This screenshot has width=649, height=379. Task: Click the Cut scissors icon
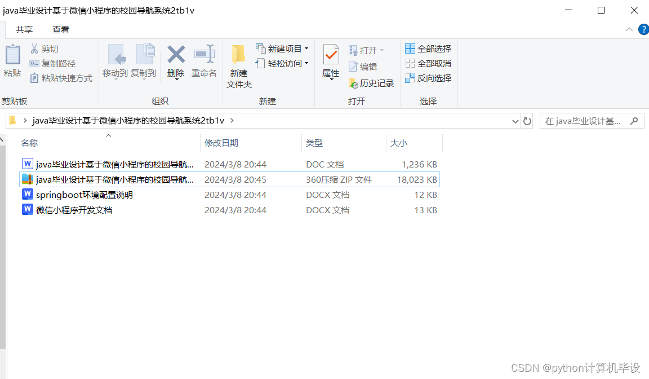(x=34, y=49)
